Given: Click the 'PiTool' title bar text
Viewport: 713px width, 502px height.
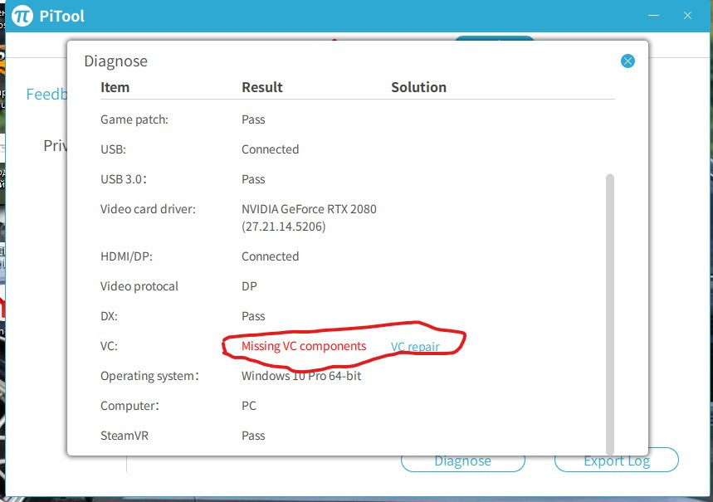Looking at the screenshot, I should click(62, 17).
